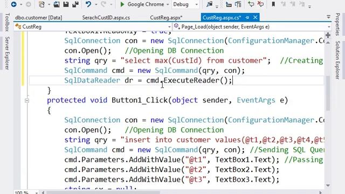Open browser selection dropdown next to Google Chrome
This screenshot has height=194, width=345.
(168, 4)
